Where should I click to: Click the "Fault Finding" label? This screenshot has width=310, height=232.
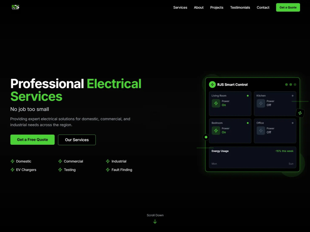coord(122,170)
